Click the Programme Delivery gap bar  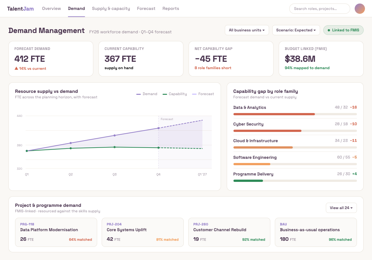point(295,181)
